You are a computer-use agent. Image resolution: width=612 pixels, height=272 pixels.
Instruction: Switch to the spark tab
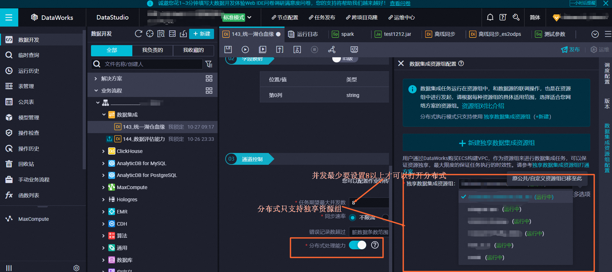pos(343,34)
